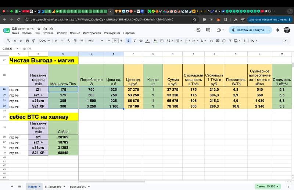Click the Insert link icon
The image size is (294, 190).
(211, 41)
